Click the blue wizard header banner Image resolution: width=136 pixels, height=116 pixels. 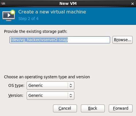click(x=68, y=16)
